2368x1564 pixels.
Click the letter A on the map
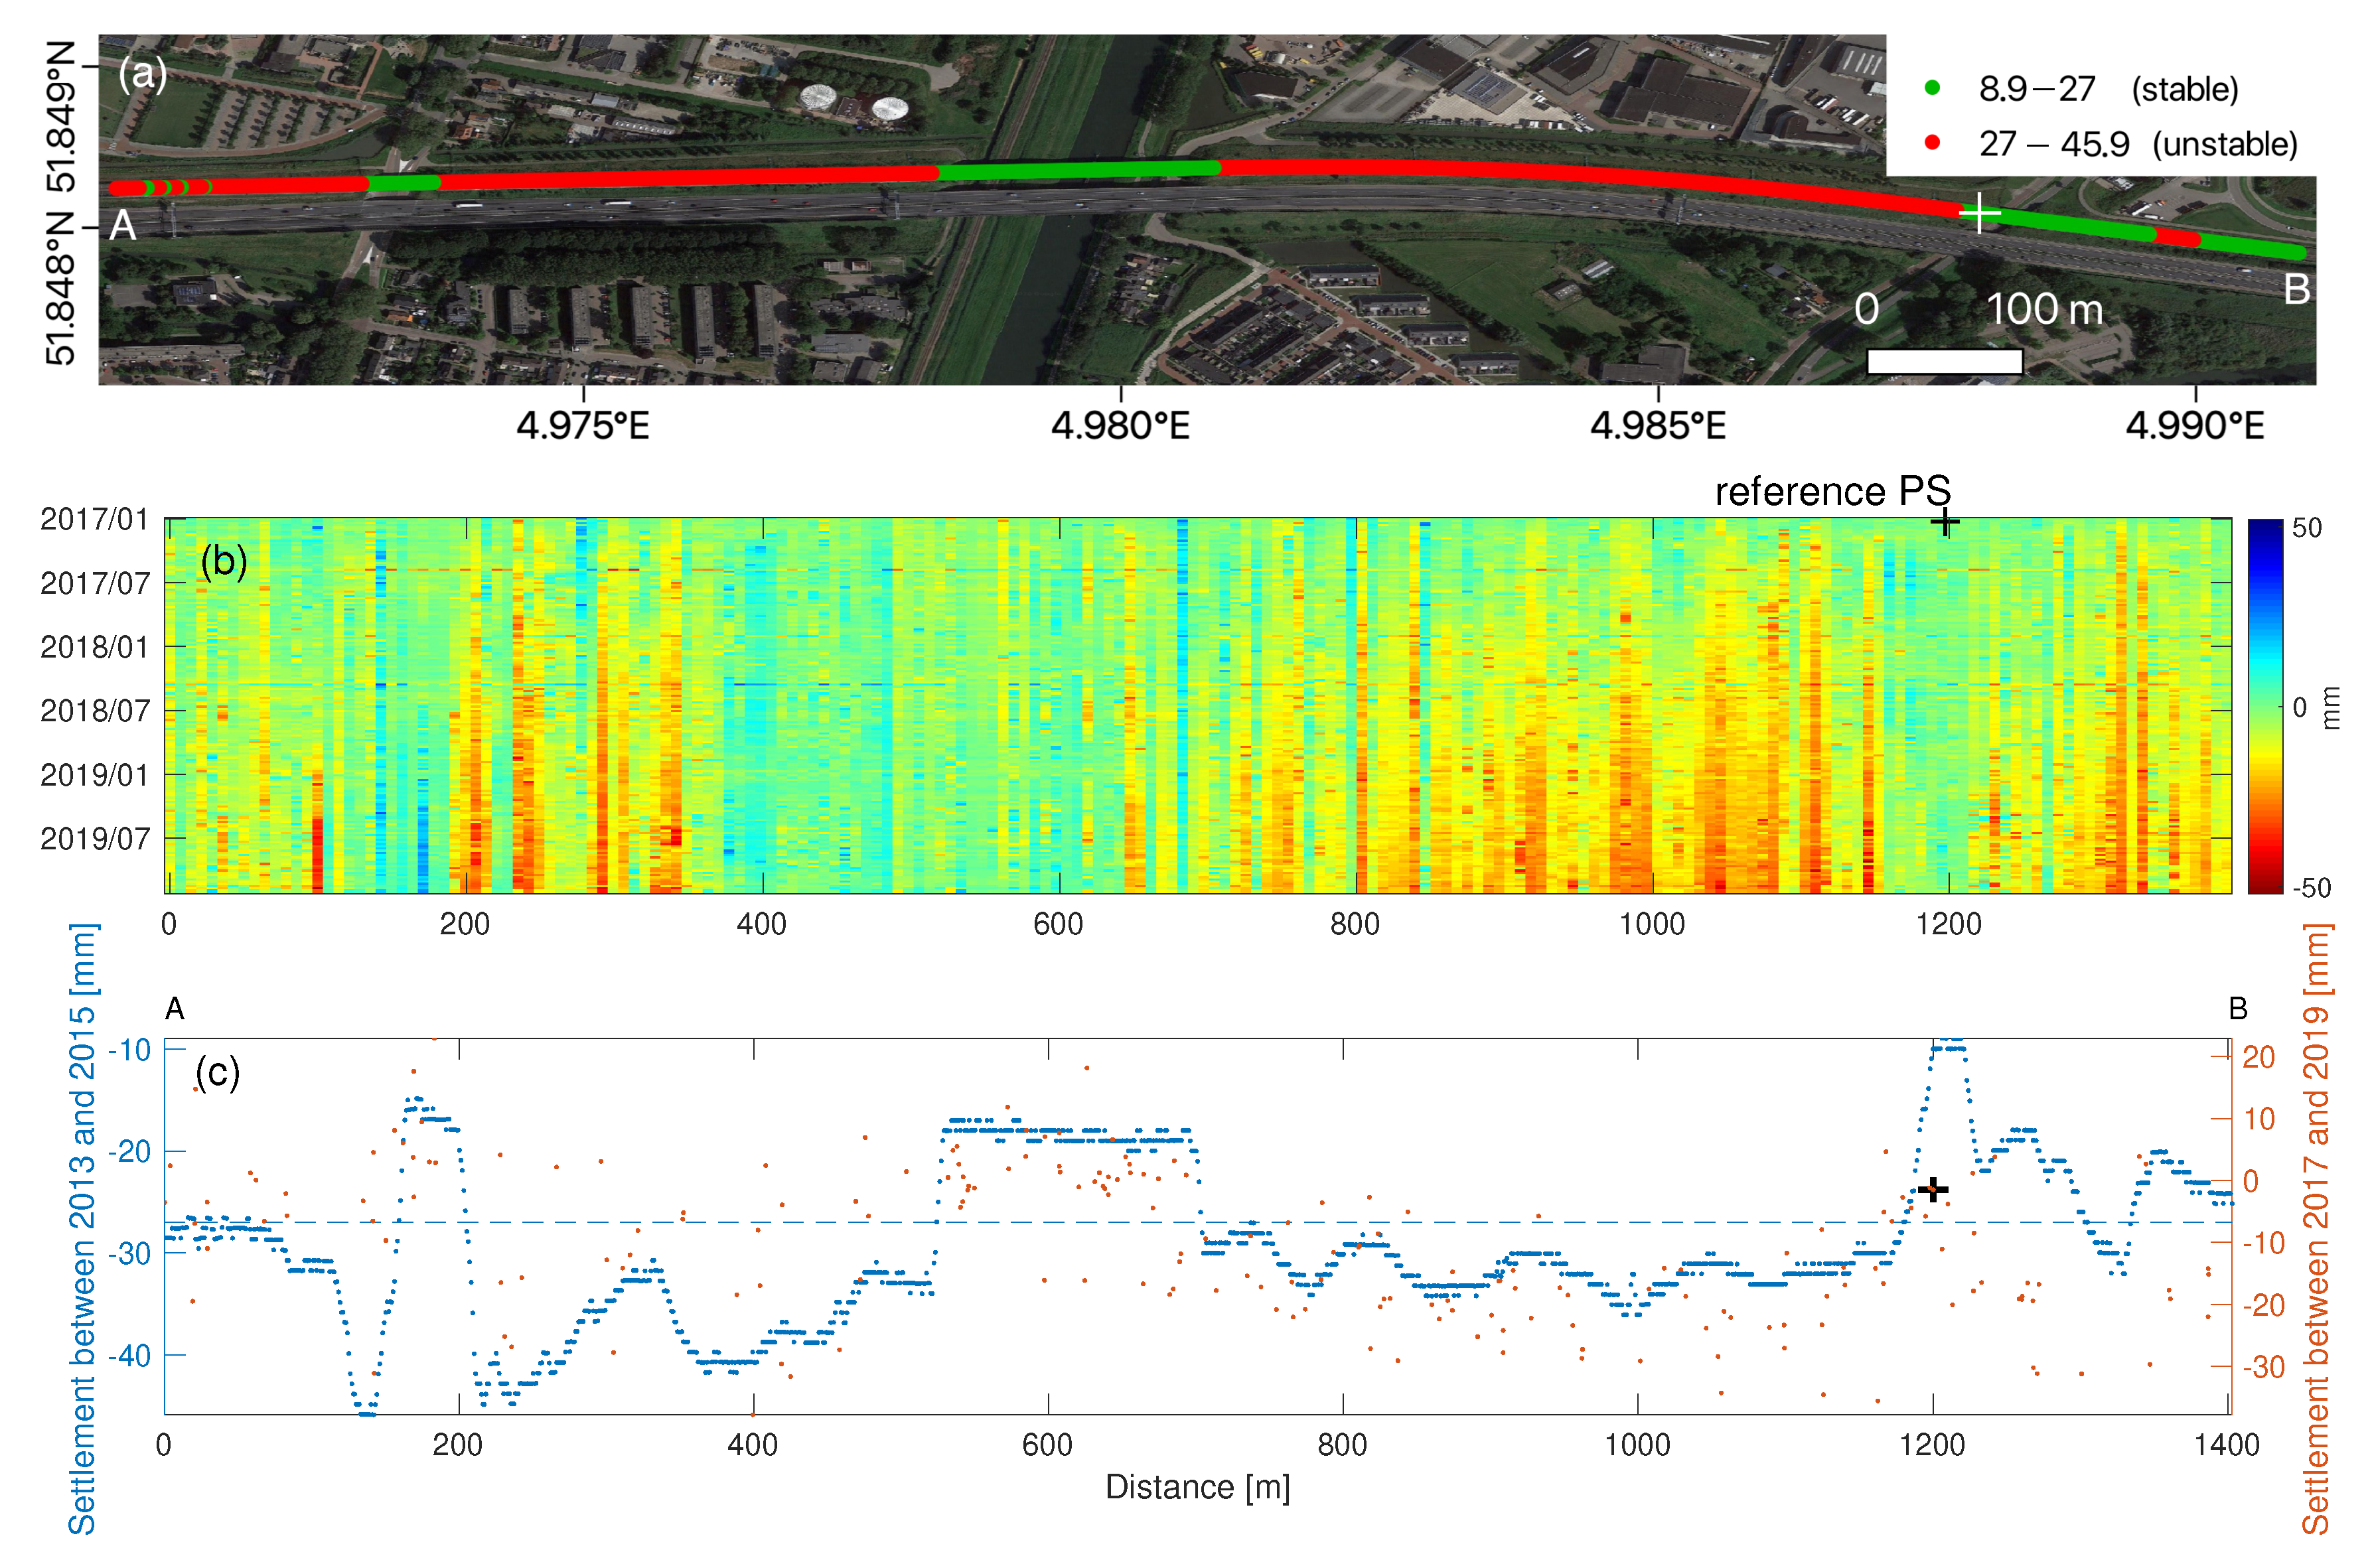123,226
